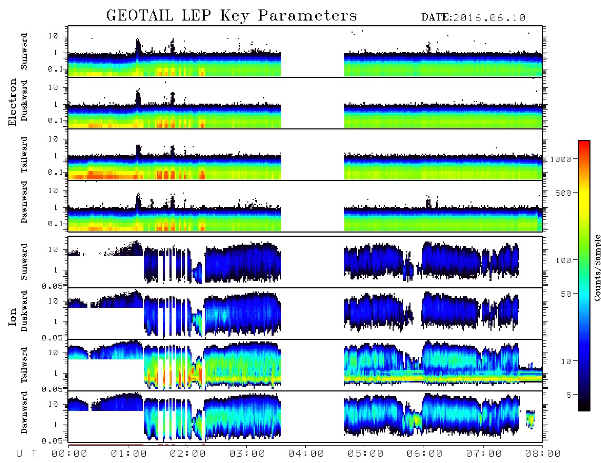
Task: Click the rainbow color scale bar
Action: click(584, 276)
